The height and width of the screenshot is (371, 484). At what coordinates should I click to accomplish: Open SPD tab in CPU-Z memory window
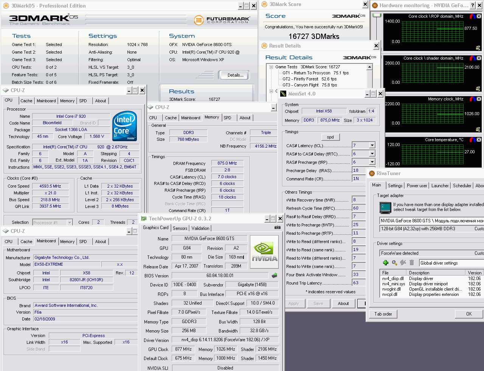pyautogui.click(x=227, y=118)
